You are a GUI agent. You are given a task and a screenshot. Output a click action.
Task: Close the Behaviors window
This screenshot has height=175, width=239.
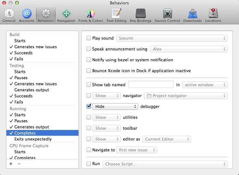click(x=4, y=3)
